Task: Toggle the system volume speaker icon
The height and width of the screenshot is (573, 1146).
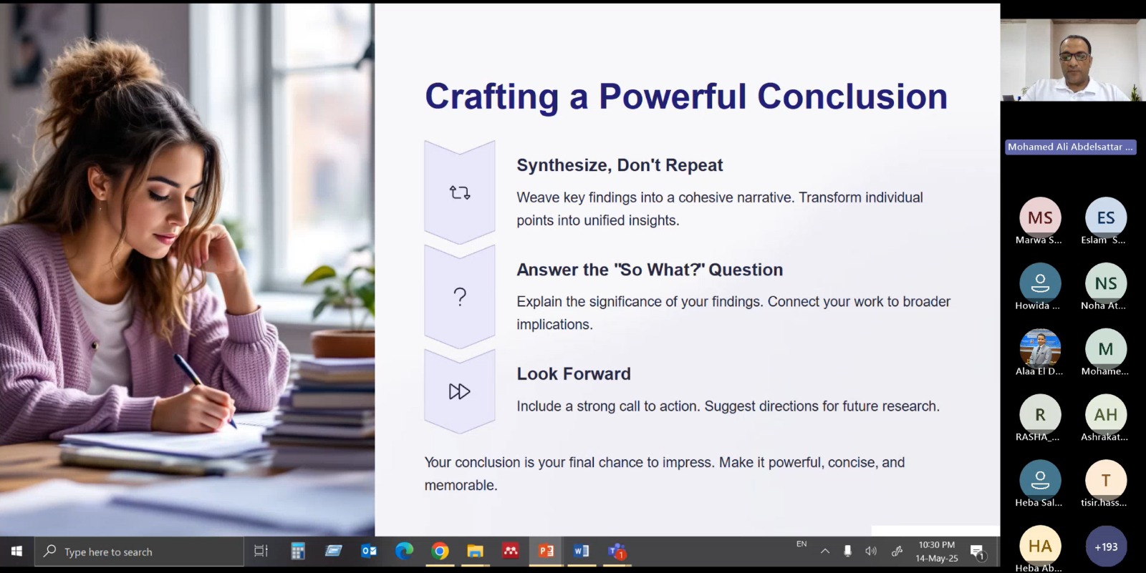Action: click(870, 552)
